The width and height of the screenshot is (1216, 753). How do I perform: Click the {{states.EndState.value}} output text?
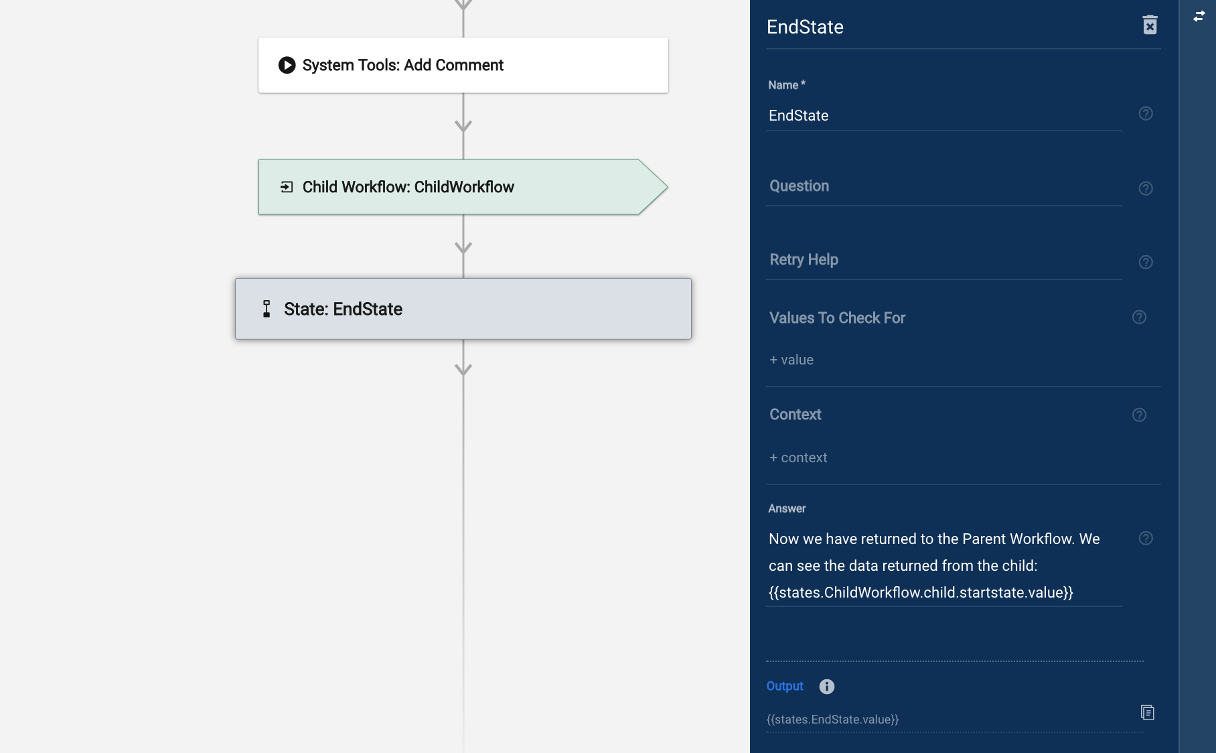click(832, 720)
